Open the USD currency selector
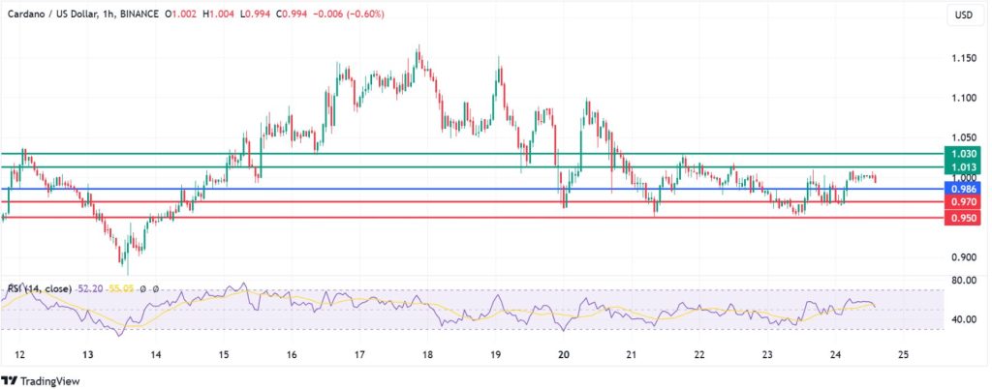 pyautogui.click(x=963, y=15)
